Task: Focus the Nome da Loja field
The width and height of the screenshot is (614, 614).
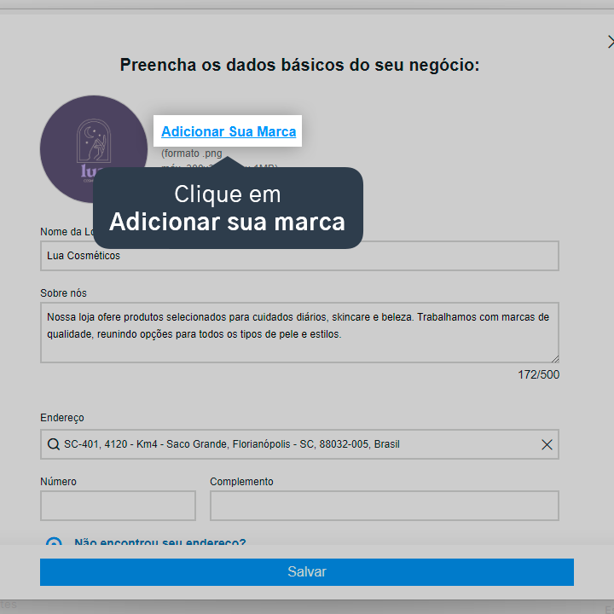Action: (299, 256)
